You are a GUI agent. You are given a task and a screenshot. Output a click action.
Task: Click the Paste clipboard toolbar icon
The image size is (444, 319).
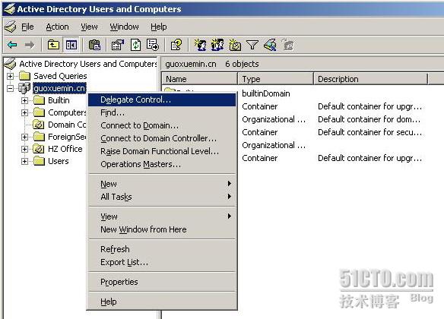(x=94, y=45)
